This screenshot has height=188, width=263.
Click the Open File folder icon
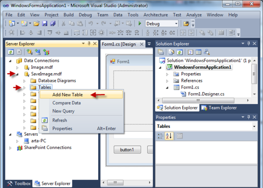pos(36,24)
